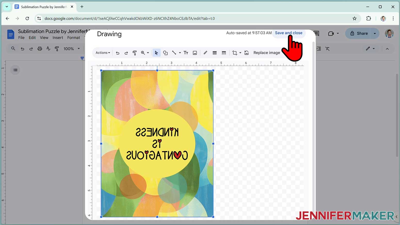
Task: Click Replace image
Action: 267,53
